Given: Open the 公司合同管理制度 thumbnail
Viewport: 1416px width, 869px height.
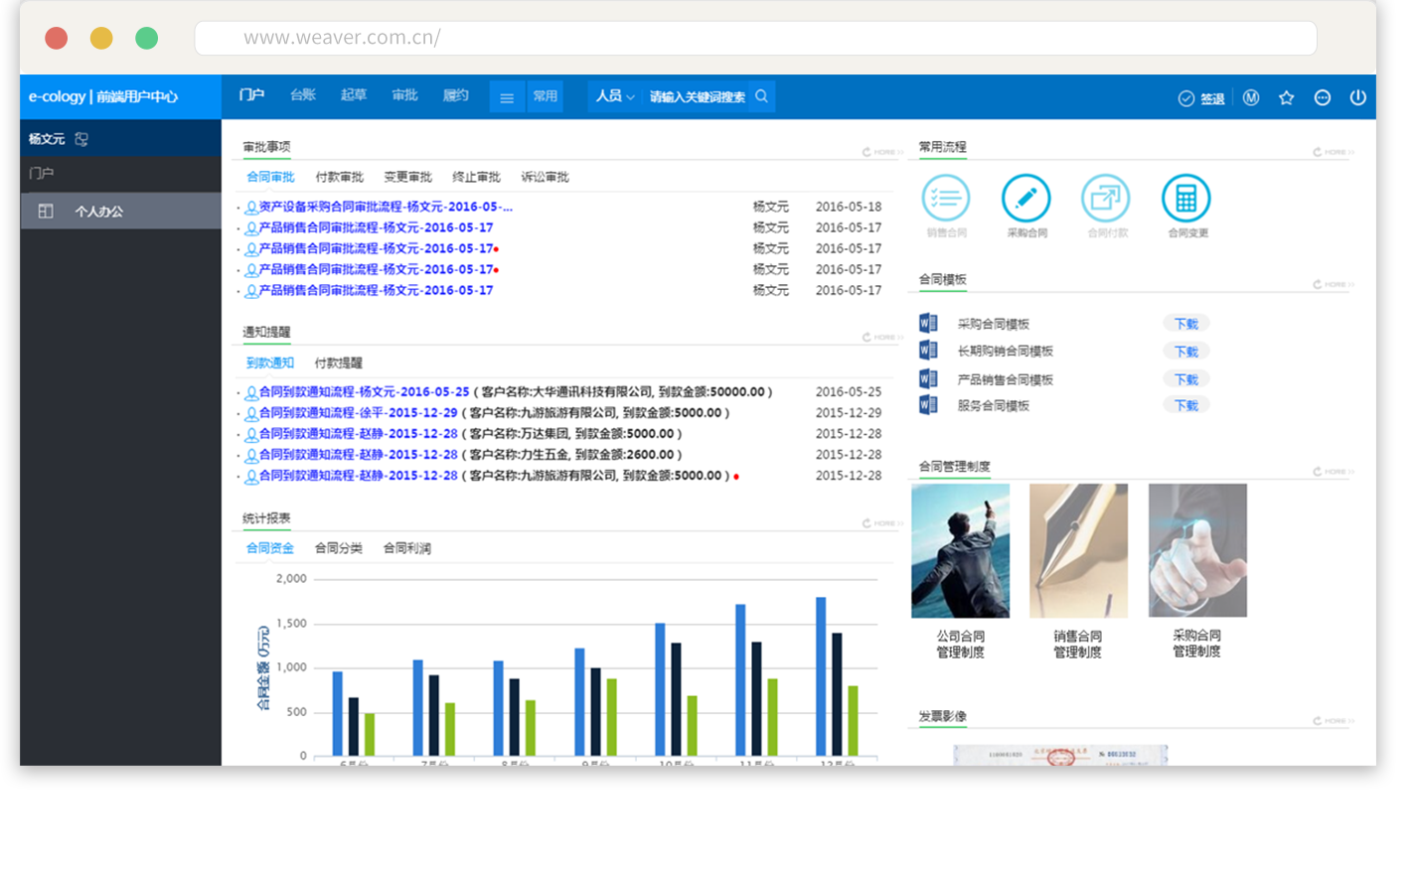Looking at the screenshot, I should point(960,550).
